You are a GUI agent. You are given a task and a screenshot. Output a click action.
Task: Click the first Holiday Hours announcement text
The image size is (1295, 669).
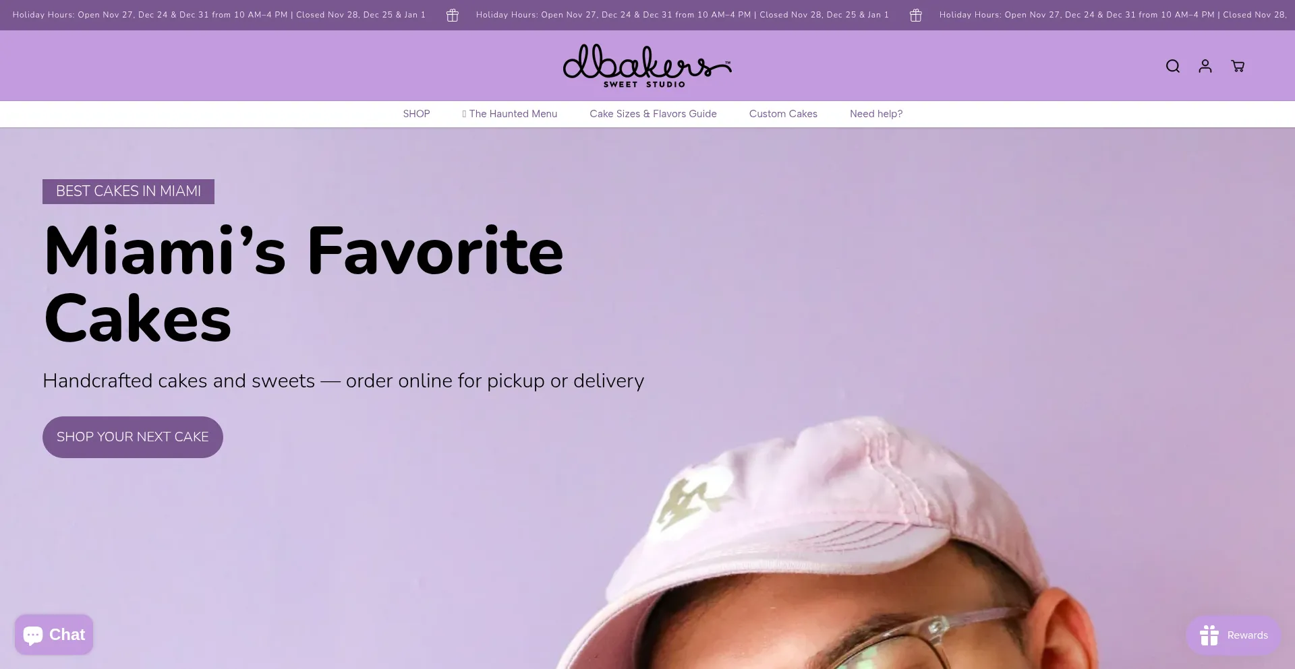coord(219,15)
